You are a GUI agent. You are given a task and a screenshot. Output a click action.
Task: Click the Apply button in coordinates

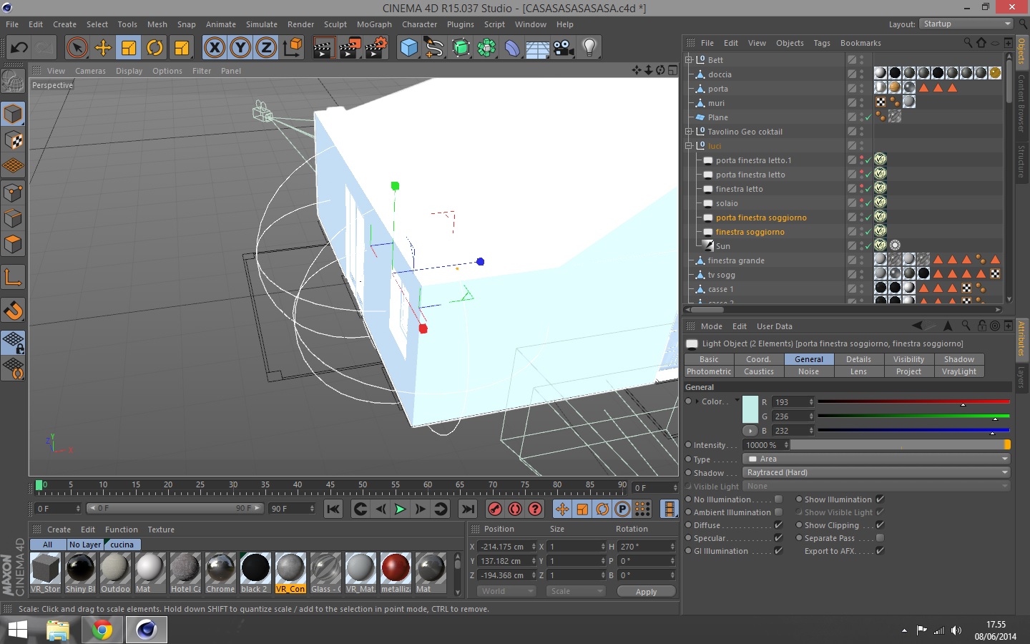[x=646, y=592]
